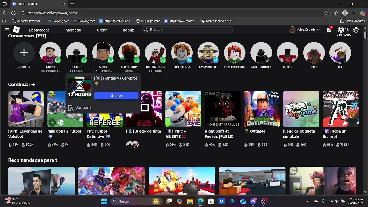Open mi yareslincita's avatar
The height and width of the screenshot is (207, 368).
(235, 53)
